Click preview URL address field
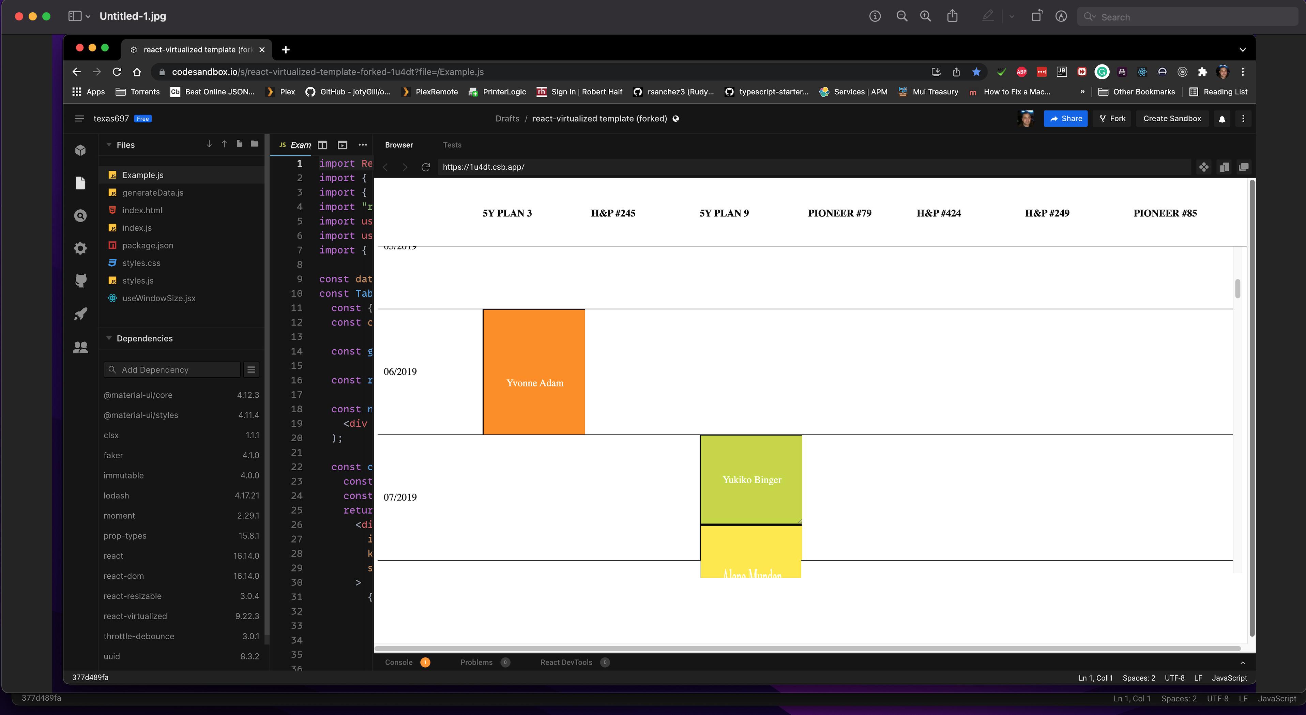Image resolution: width=1306 pixels, height=715 pixels. coord(814,167)
